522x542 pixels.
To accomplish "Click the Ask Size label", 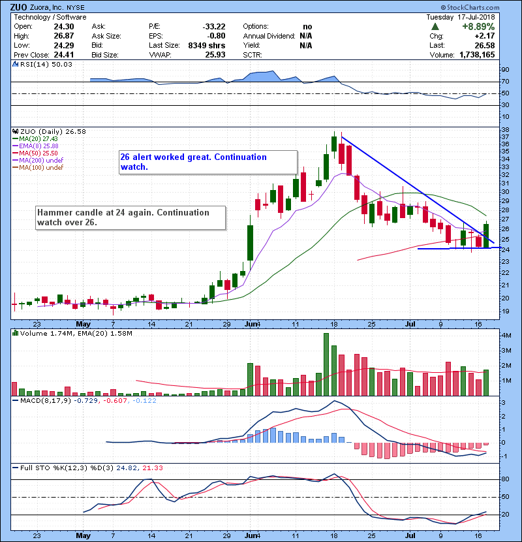I will [x=106, y=36].
